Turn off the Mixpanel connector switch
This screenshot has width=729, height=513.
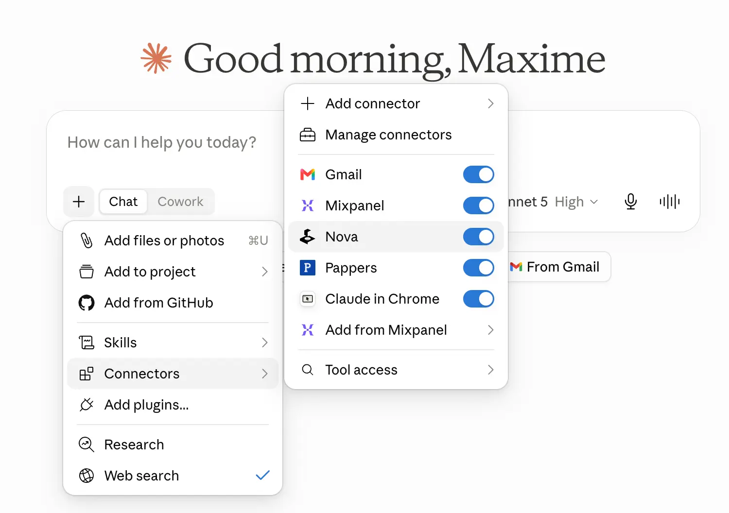point(479,205)
